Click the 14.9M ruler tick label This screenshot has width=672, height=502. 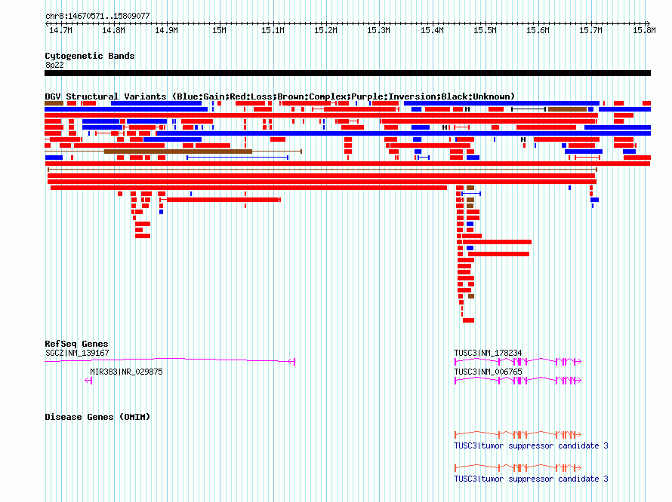tap(166, 30)
